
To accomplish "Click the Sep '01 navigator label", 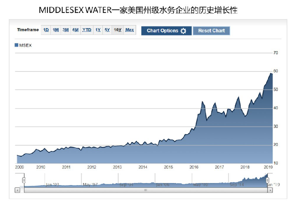I will (126, 185).
